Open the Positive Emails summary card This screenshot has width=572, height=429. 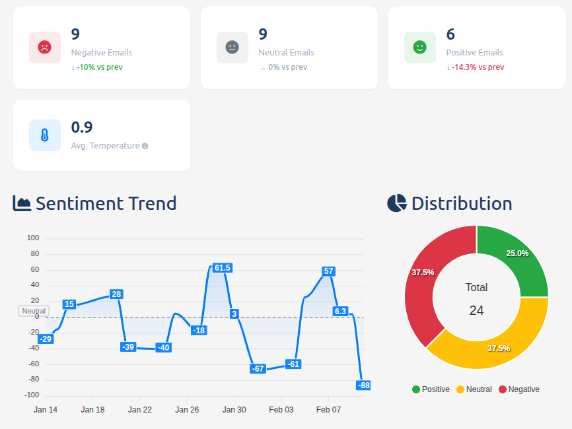click(476, 47)
